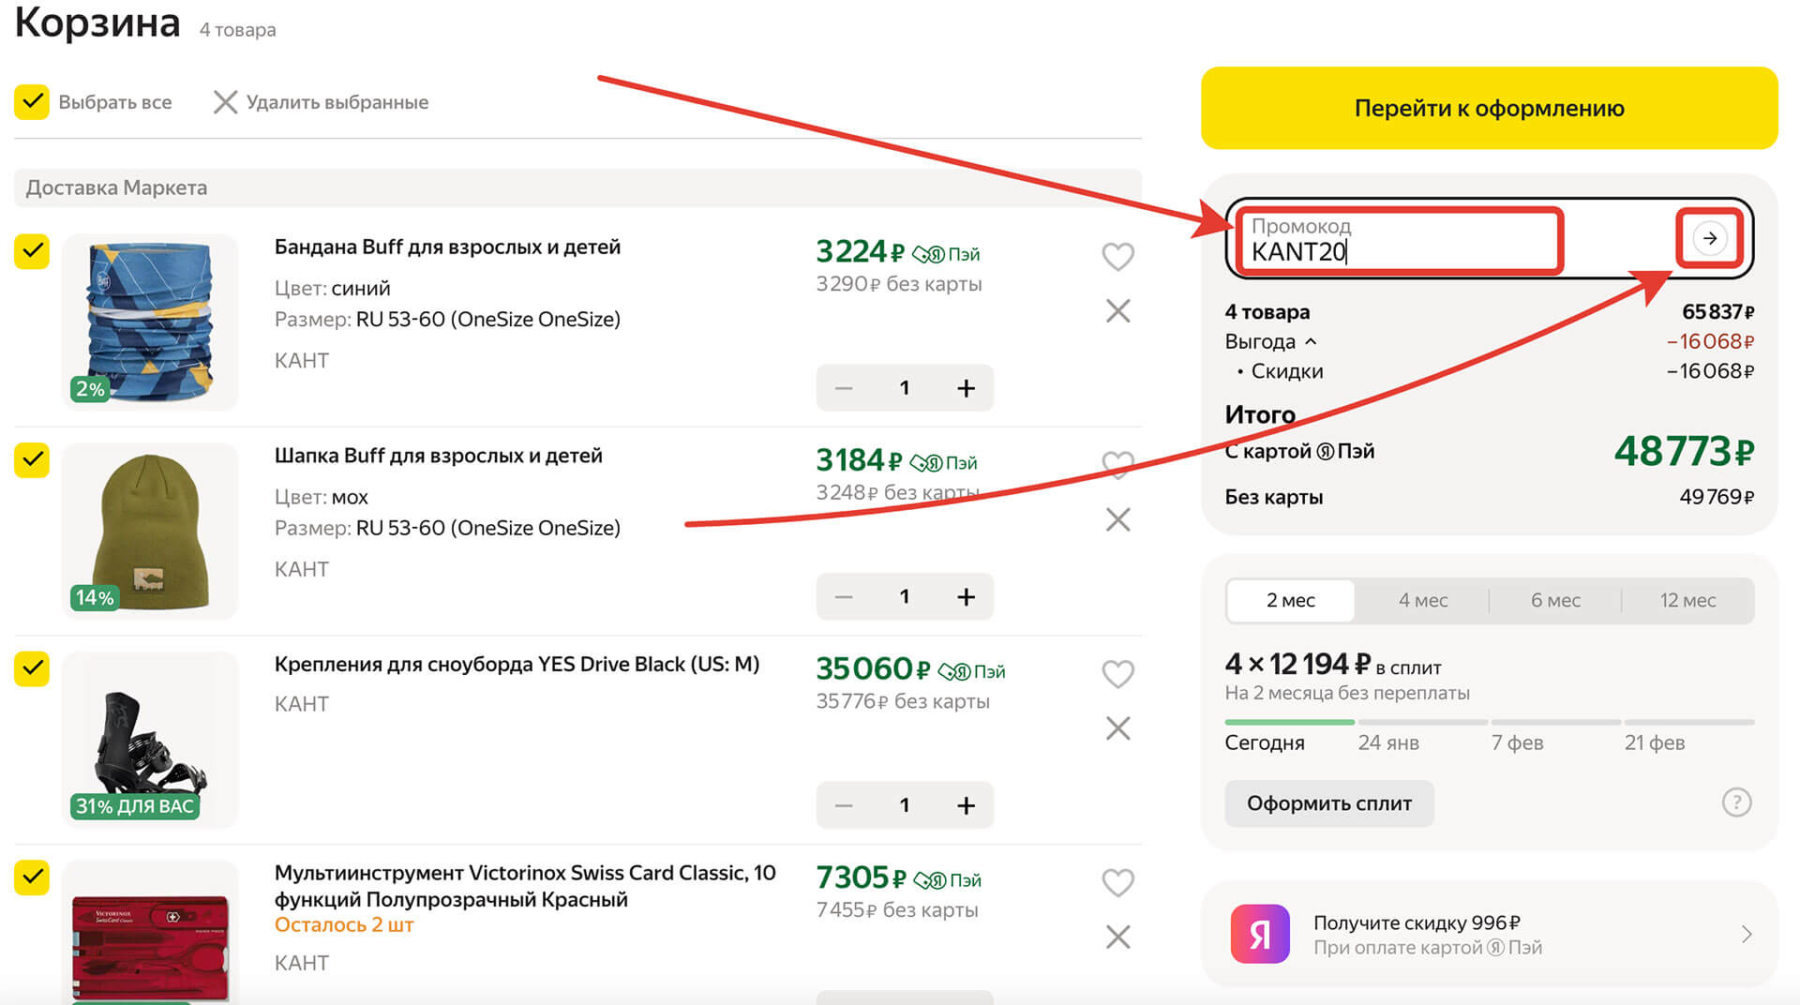Increase quantity of Бандана Buff with plus
Viewport: 1800px width, 1005px height.
[966, 388]
